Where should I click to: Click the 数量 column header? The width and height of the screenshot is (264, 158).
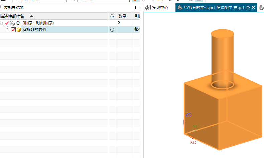pyautogui.click(x=122, y=16)
